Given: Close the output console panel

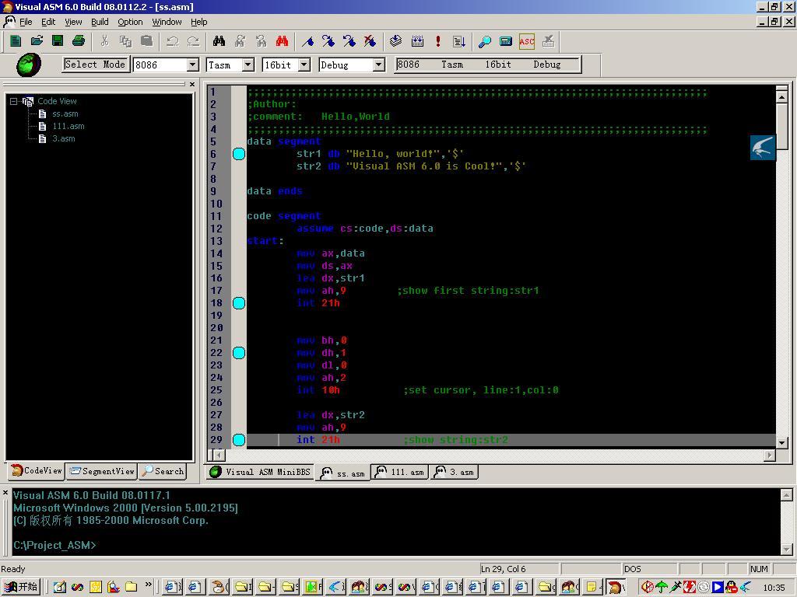Looking at the screenshot, I should [5, 492].
